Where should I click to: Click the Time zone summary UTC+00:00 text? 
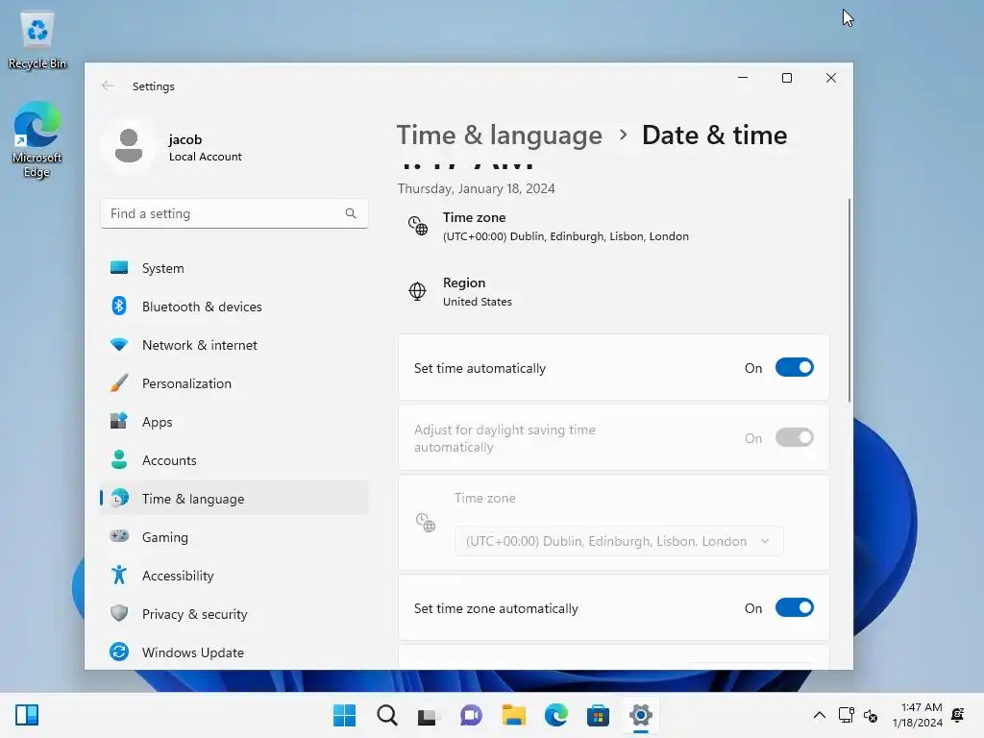565,236
